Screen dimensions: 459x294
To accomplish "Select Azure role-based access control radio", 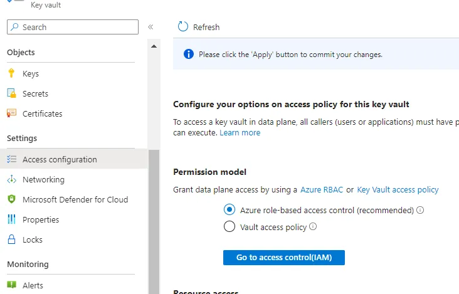I will [x=229, y=210].
